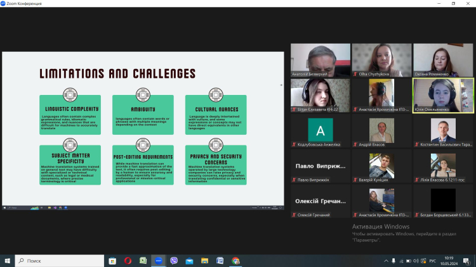Open the Word icon in taskbar
Viewport: 476px width, 267px height.
click(220, 260)
